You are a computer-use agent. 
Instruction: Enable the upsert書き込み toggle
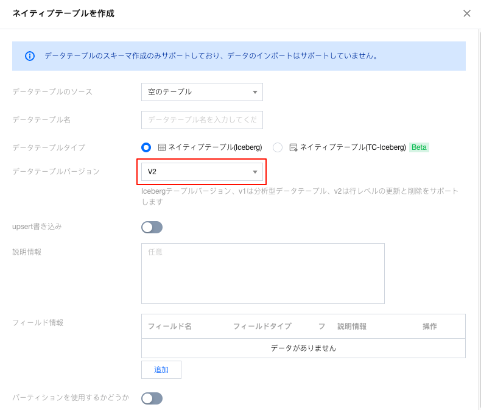(x=152, y=227)
